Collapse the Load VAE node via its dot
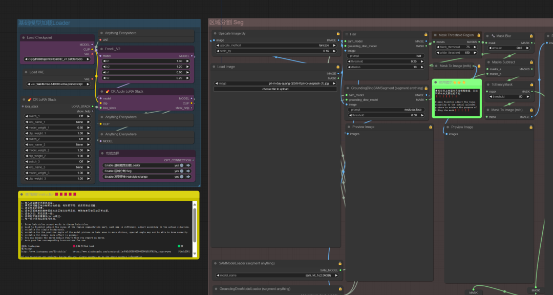The image size is (553, 295). click(x=26, y=72)
